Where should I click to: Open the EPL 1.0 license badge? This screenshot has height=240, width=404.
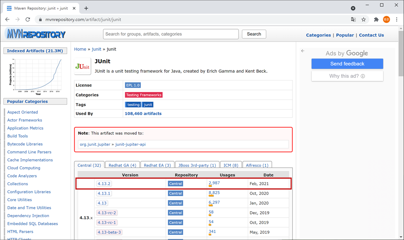(x=133, y=85)
